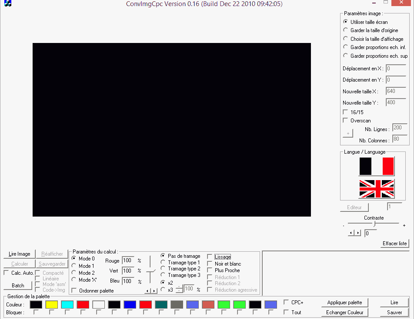Click the Contraste value field
This screenshot has width=414, height=319.
coord(371,233)
